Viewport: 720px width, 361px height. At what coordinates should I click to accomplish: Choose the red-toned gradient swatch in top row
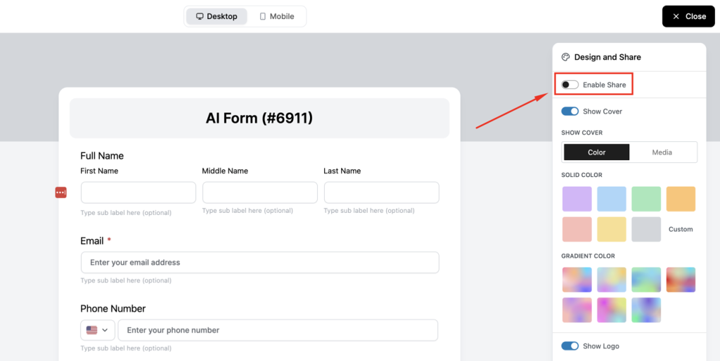click(x=681, y=280)
